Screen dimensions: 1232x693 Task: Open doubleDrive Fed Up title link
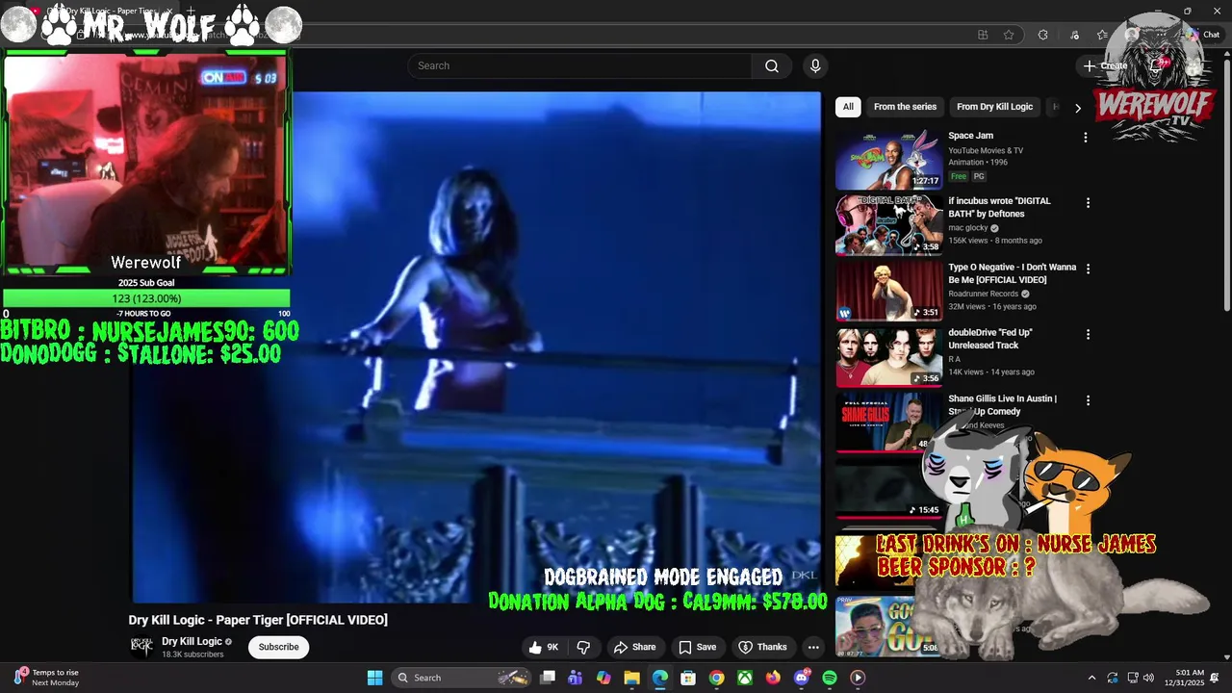click(990, 339)
